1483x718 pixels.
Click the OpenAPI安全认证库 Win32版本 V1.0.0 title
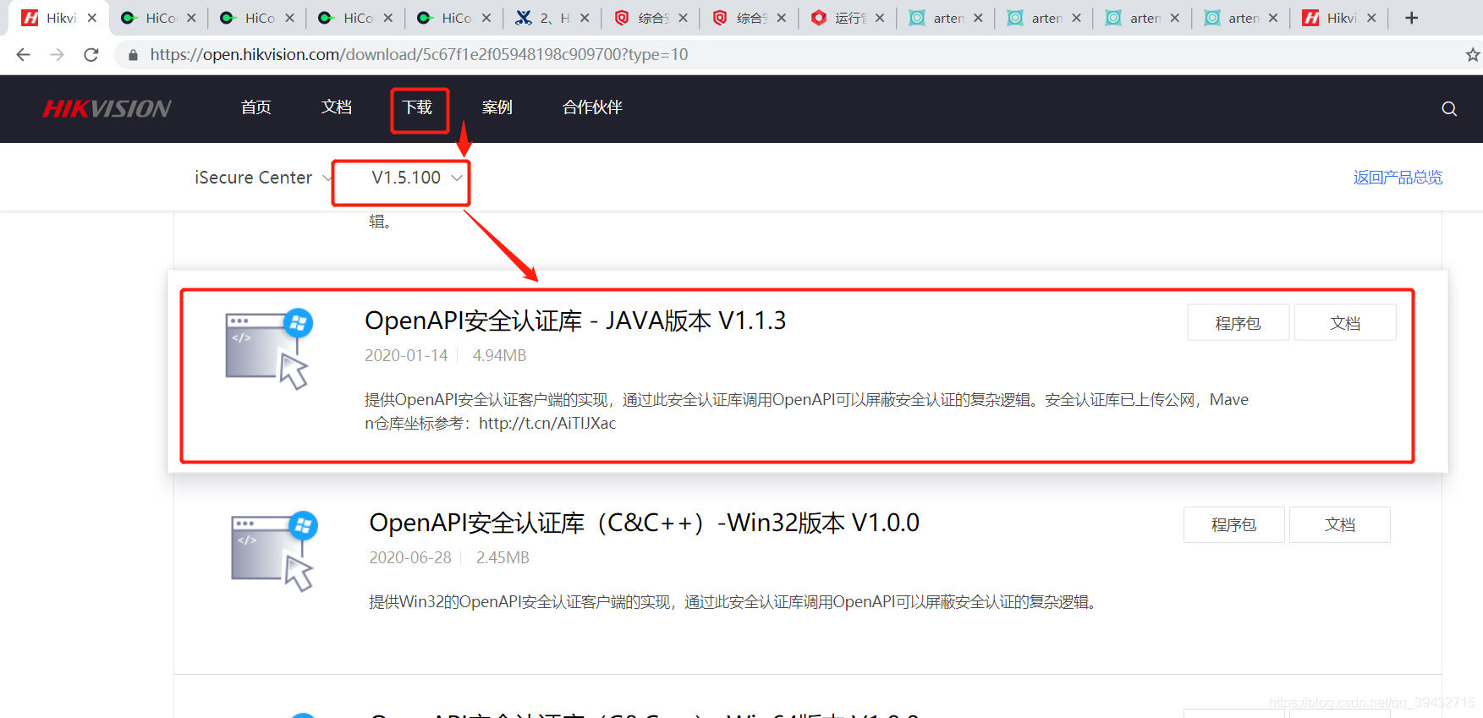645,523
